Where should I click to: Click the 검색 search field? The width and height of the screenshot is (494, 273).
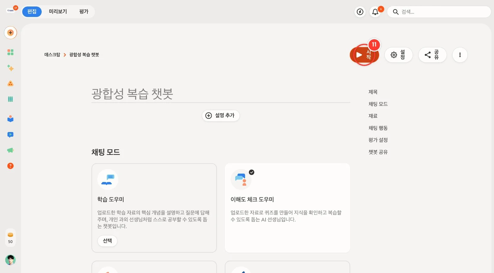(x=439, y=12)
